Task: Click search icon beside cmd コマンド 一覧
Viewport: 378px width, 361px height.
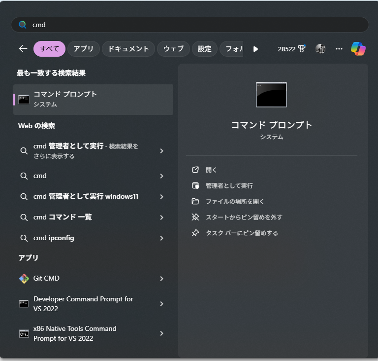Action: click(x=24, y=217)
